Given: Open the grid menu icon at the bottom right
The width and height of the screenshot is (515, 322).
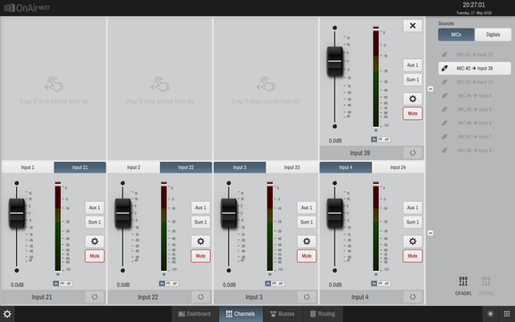Looking at the screenshot, I should [507, 314].
